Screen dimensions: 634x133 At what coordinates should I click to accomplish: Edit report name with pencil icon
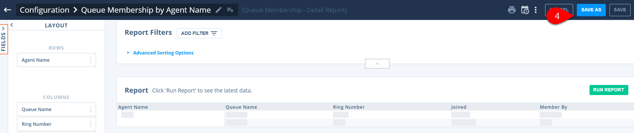tap(219, 10)
